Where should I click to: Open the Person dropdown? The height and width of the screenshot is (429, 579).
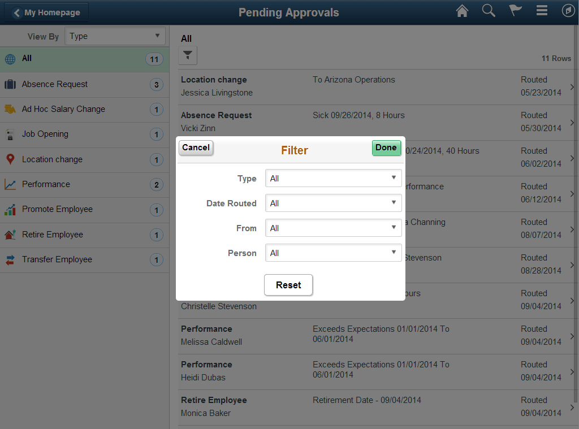coord(333,253)
